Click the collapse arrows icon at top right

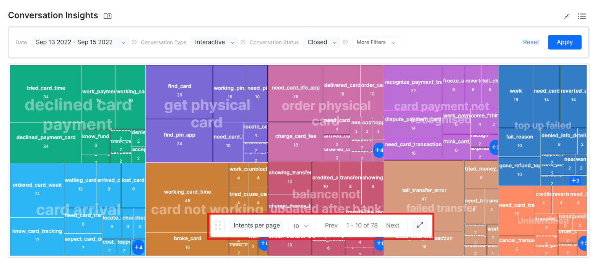tap(567, 16)
